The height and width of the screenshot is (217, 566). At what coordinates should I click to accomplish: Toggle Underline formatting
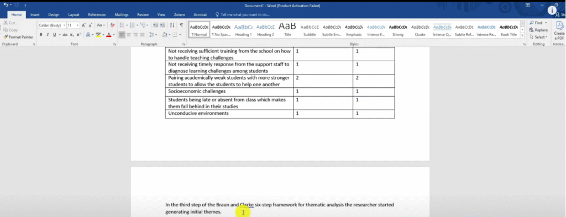(55, 35)
